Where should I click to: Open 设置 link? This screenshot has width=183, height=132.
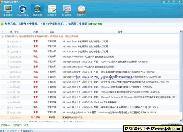click(x=26, y=125)
